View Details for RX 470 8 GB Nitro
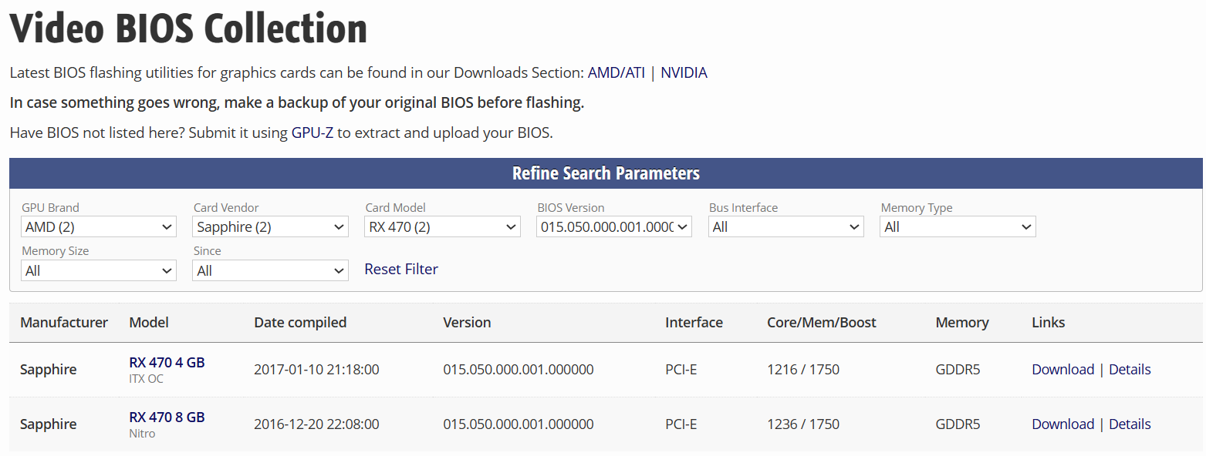This screenshot has width=1206, height=456. [x=1130, y=424]
